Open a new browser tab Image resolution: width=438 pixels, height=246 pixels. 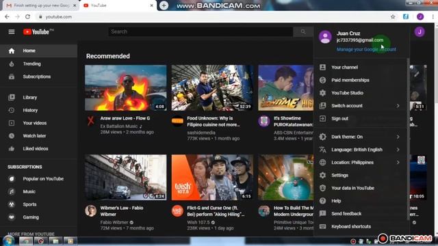point(164,5)
